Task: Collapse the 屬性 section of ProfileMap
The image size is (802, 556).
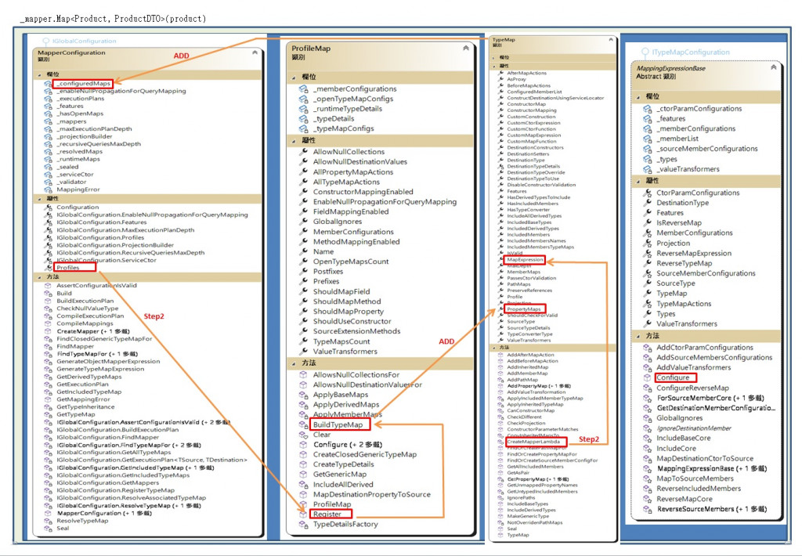Action: 294,141
